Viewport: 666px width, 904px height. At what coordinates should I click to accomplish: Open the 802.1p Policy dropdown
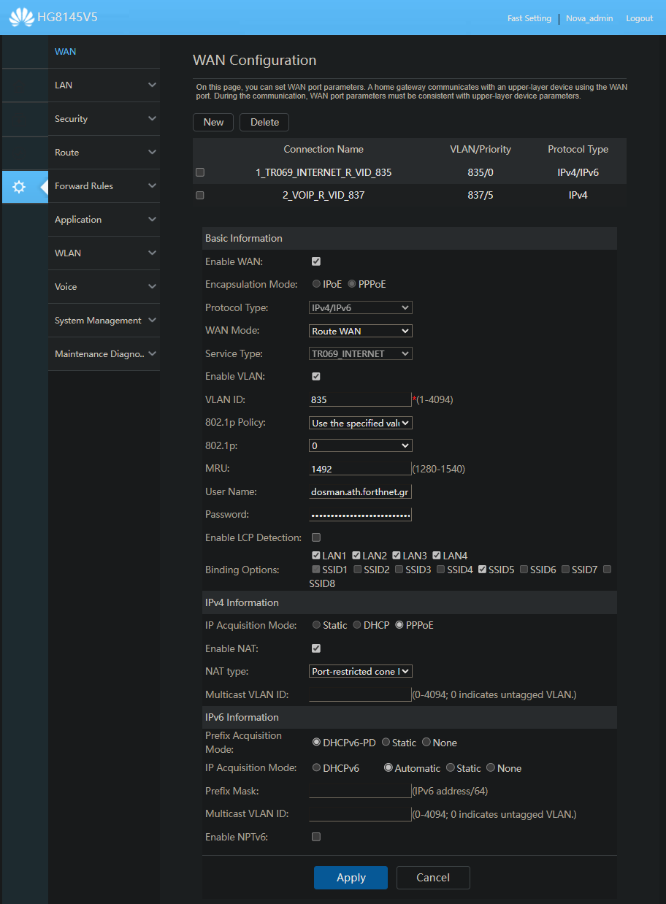361,423
